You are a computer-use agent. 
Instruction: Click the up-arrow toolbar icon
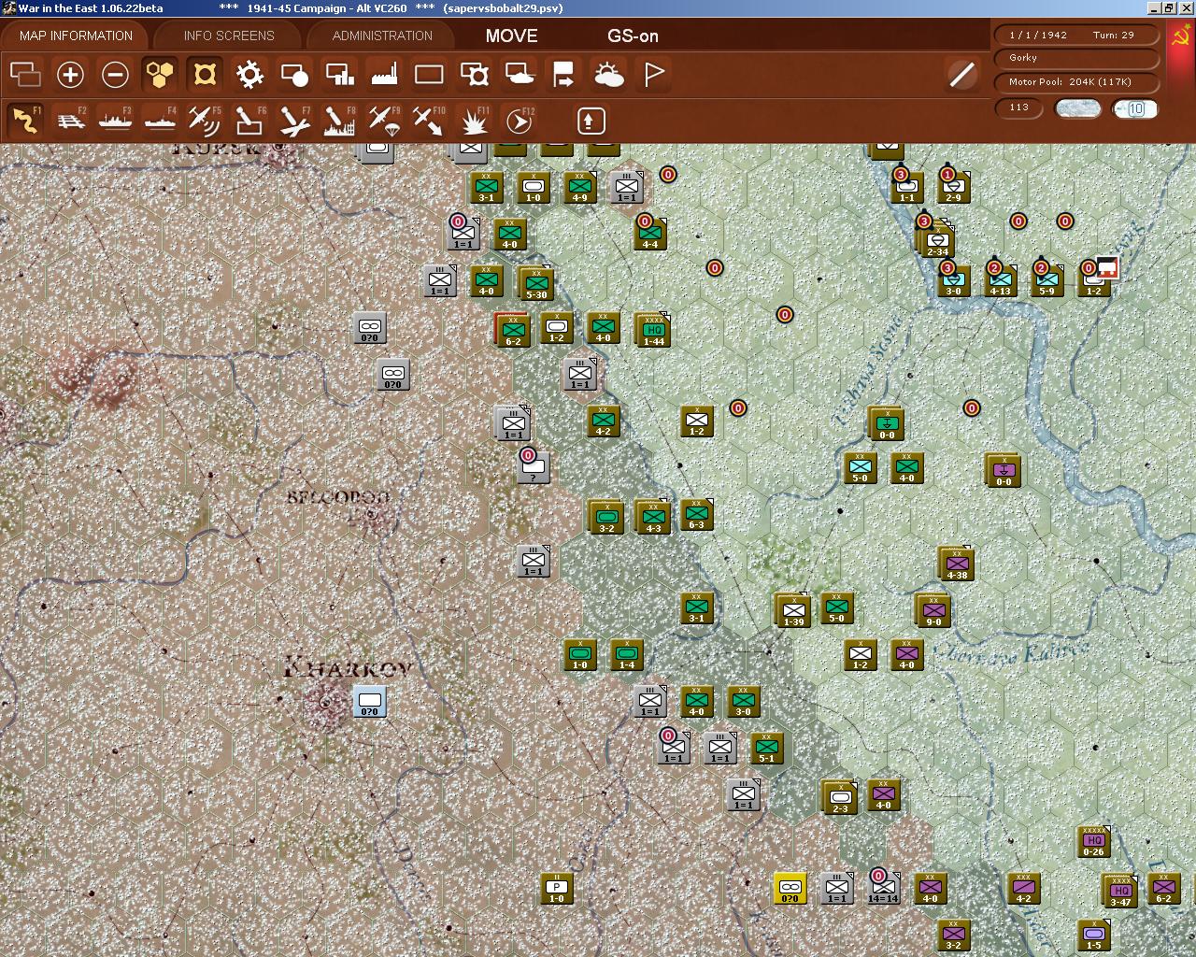[x=591, y=121]
